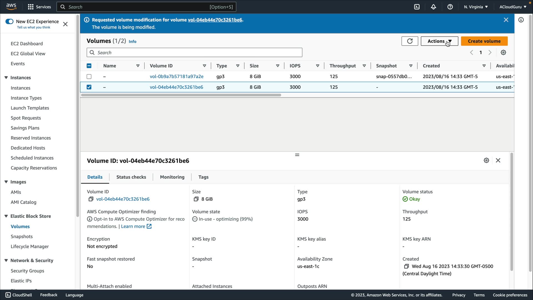The height and width of the screenshot is (300, 533).
Task: Click the help question mark icon
Action: point(450,7)
